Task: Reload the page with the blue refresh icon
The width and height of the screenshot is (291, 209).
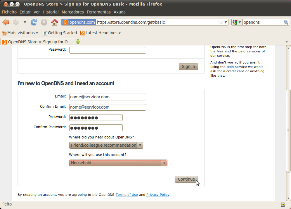Action: pos(34,22)
